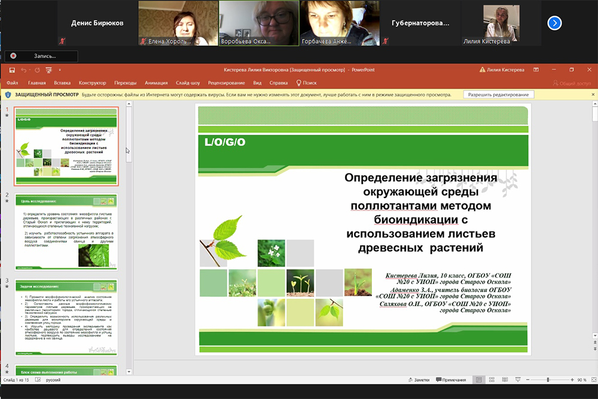Toggle the Примечания comments pane
This screenshot has width=598, height=399.
pos(451,380)
